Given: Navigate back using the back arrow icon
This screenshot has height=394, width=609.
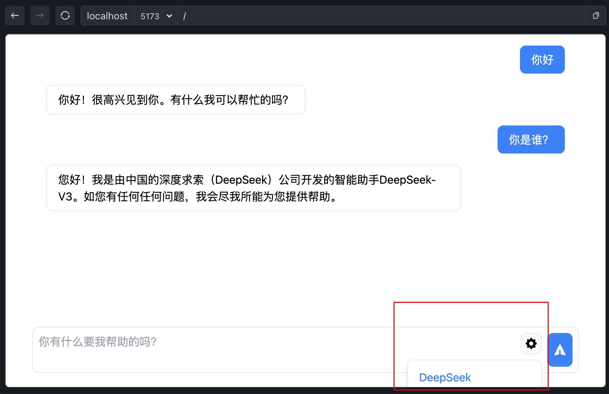Looking at the screenshot, I should coord(14,15).
